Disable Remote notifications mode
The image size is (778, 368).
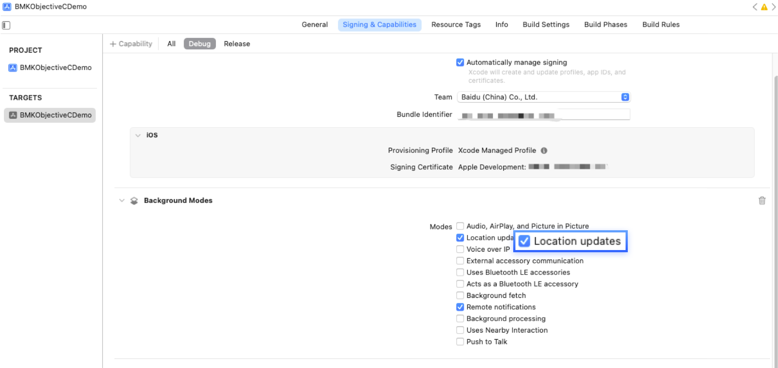click(460, 307)
